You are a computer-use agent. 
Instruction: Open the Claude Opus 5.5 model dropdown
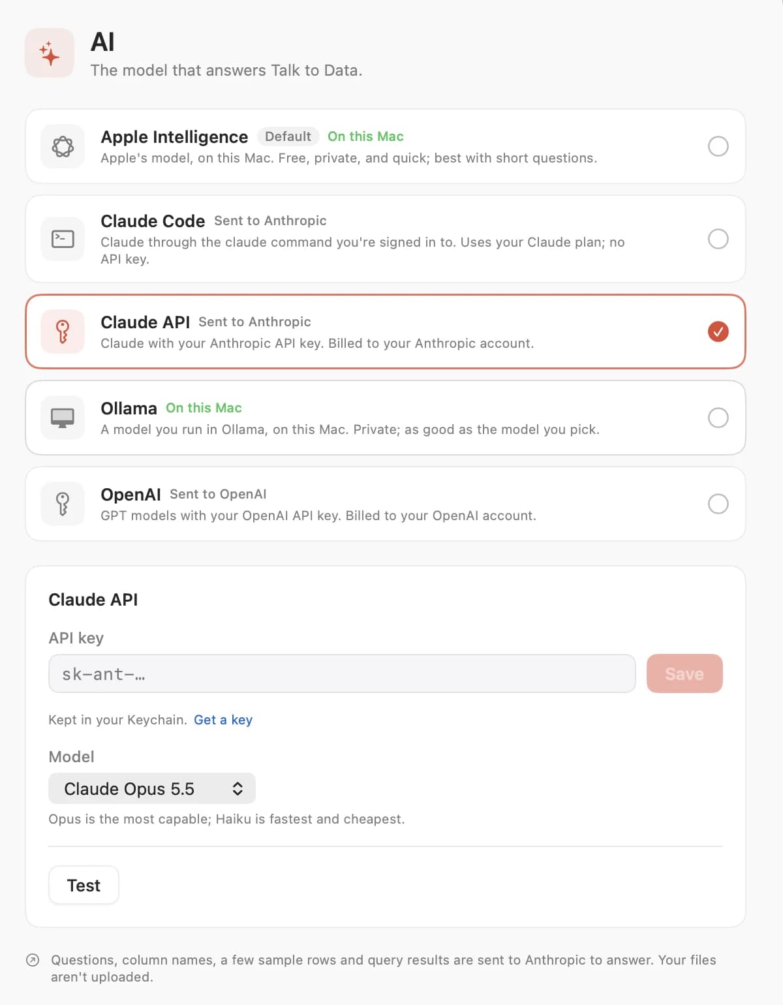tap(152, 788)
